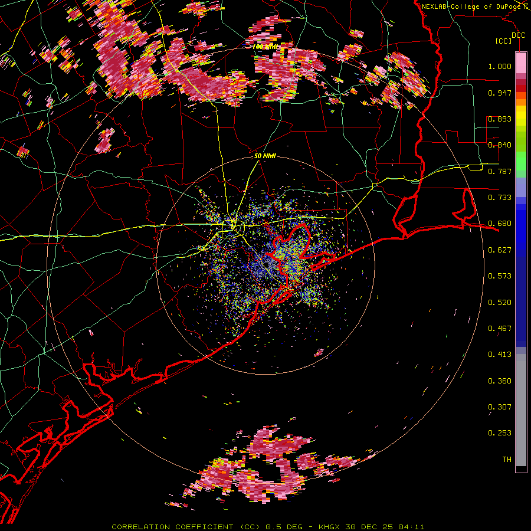Pick the black swatch at color bar bottom
Viewport: 531px width, 531px height.
[521, 469]
